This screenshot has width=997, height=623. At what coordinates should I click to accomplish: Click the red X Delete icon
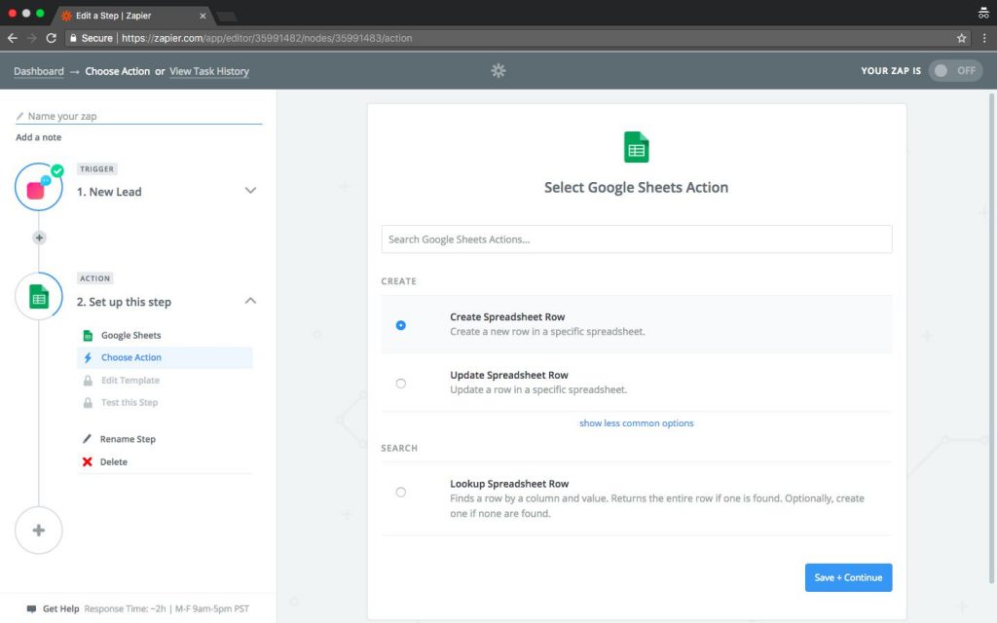point(87,461)
